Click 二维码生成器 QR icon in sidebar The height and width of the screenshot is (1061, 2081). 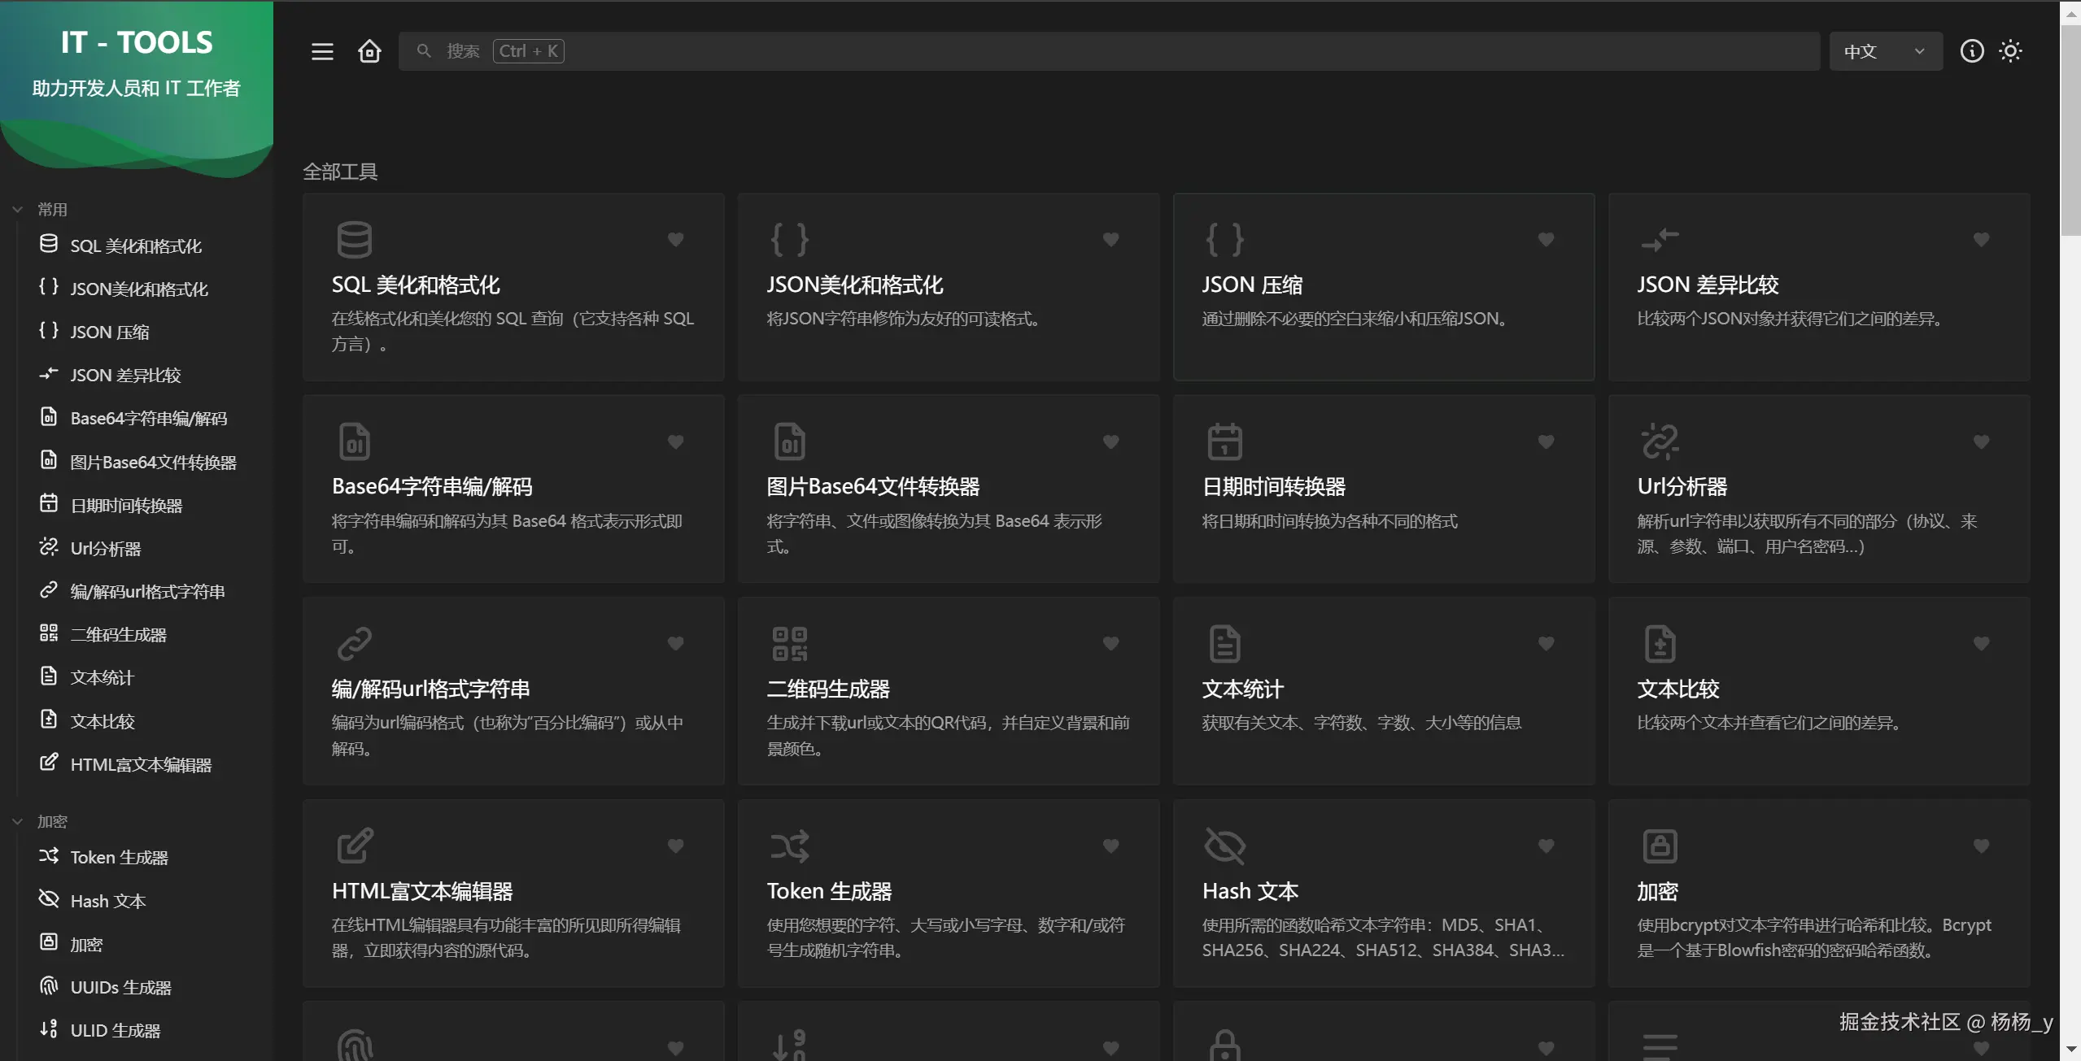pyautogui.click(x=49, y=633)
